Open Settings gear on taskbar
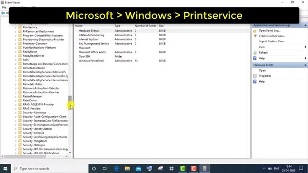 [171, 169]
